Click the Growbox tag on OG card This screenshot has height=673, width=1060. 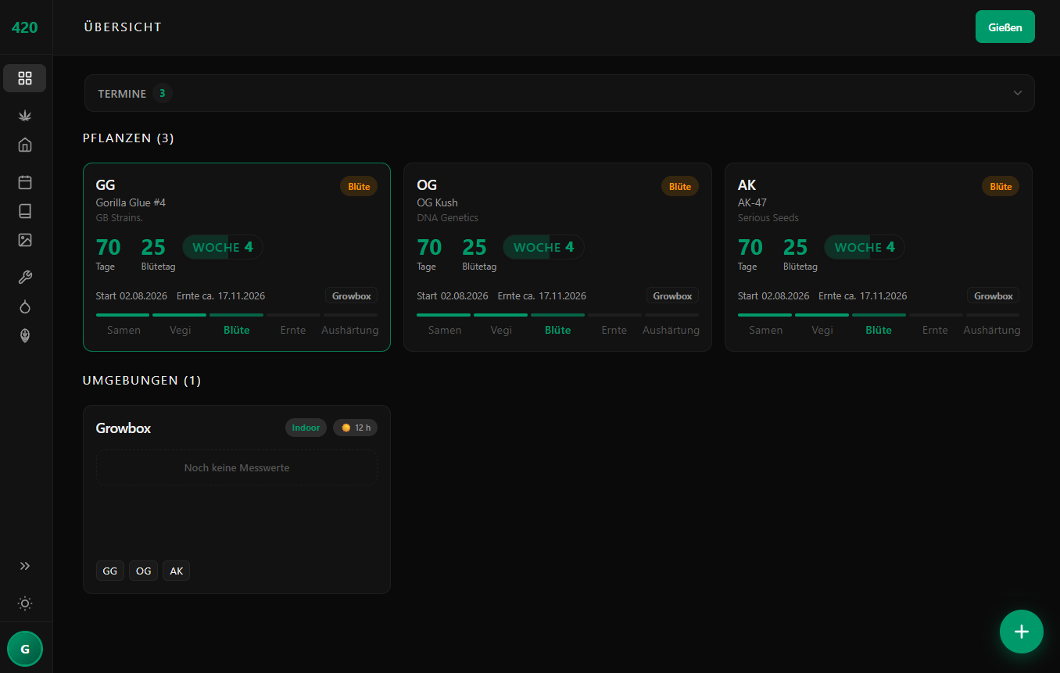(672, 296)
